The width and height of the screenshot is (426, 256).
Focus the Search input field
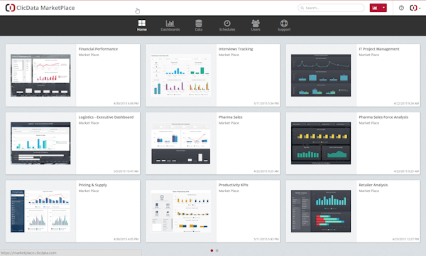pyautogui.click(x=331, y=8)
